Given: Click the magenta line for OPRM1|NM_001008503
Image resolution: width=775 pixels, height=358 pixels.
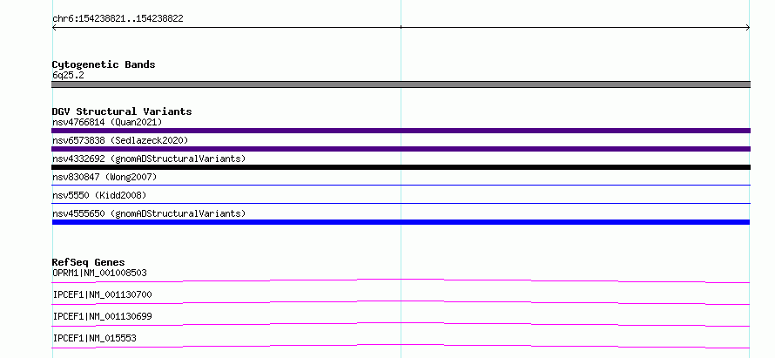Looking at the screenshot, I should [x=401, y=280].
